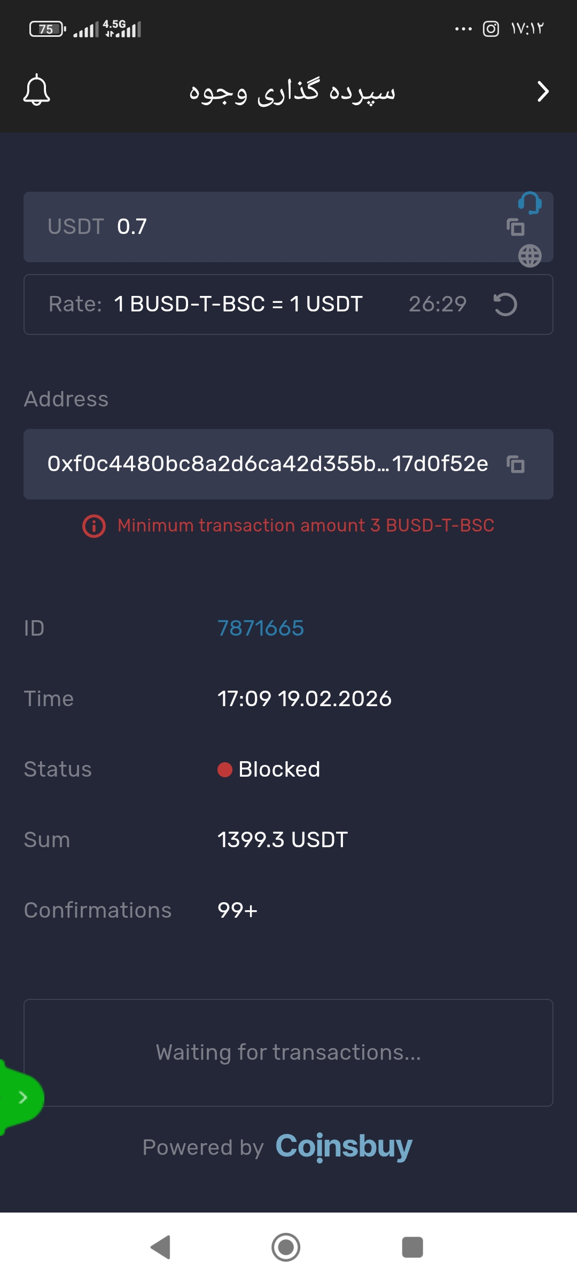Tap the Blocked status indicator
This screenshot has width=577, height=1282.
point(269,770)
